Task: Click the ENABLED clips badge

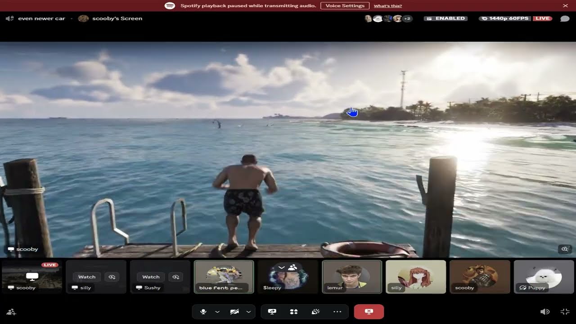Action: (x=446, y=18)
